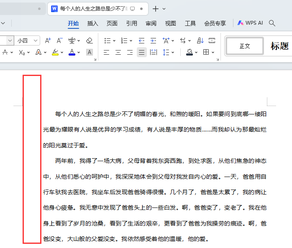Expand the font name dropdown arrow
Viewport: 292px width, 248px height.
[x=10, y=40]
